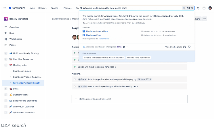Select the Payments Platform Kickoff page

(26, 83)
